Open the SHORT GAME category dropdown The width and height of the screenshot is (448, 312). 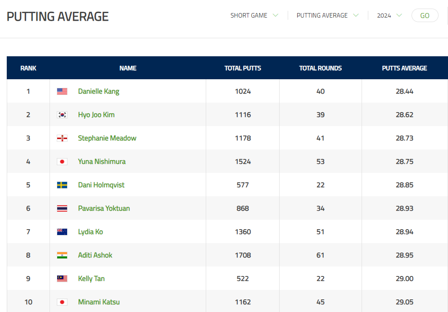click(x=254, y=15)
